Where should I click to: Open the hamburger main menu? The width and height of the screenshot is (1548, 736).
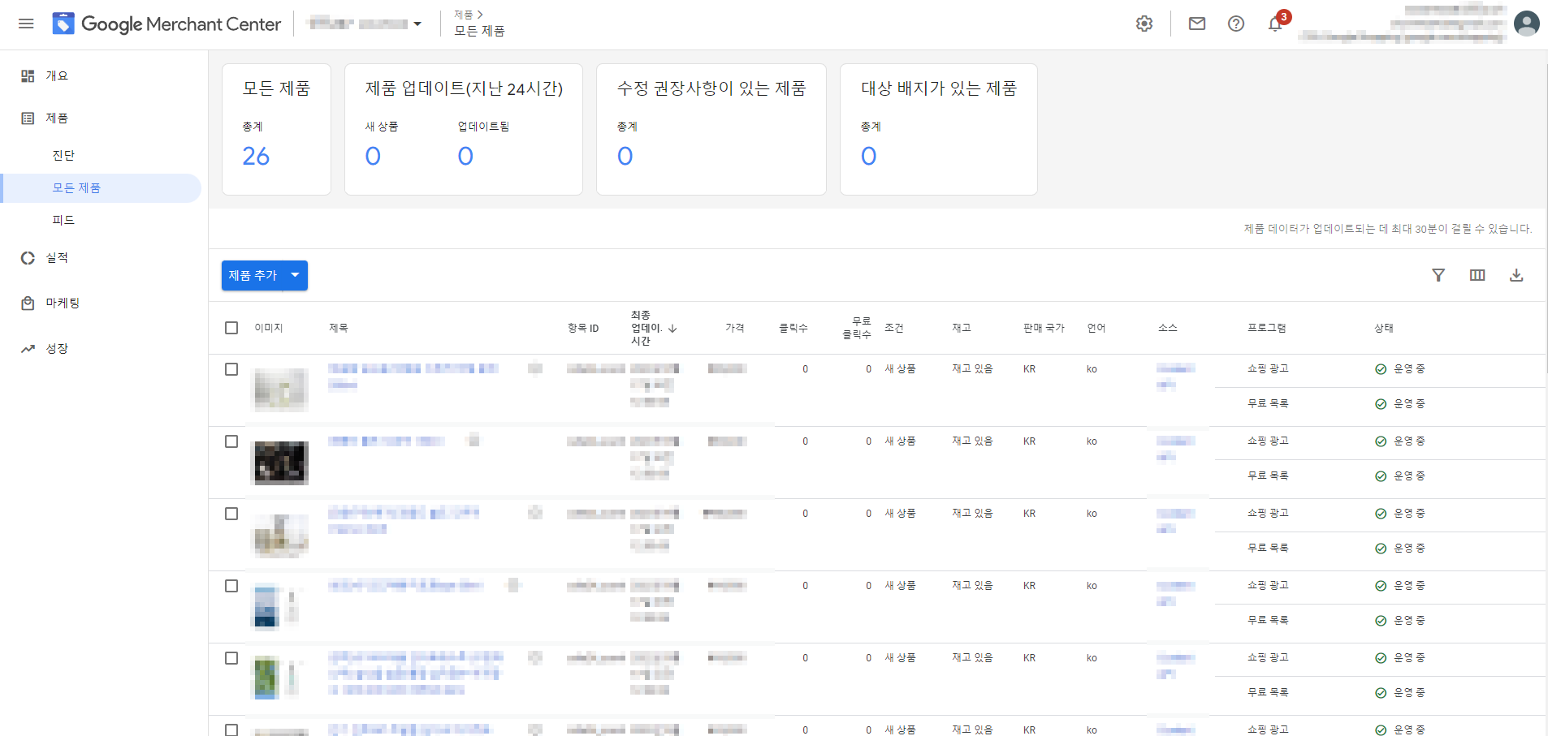[26, 24]
